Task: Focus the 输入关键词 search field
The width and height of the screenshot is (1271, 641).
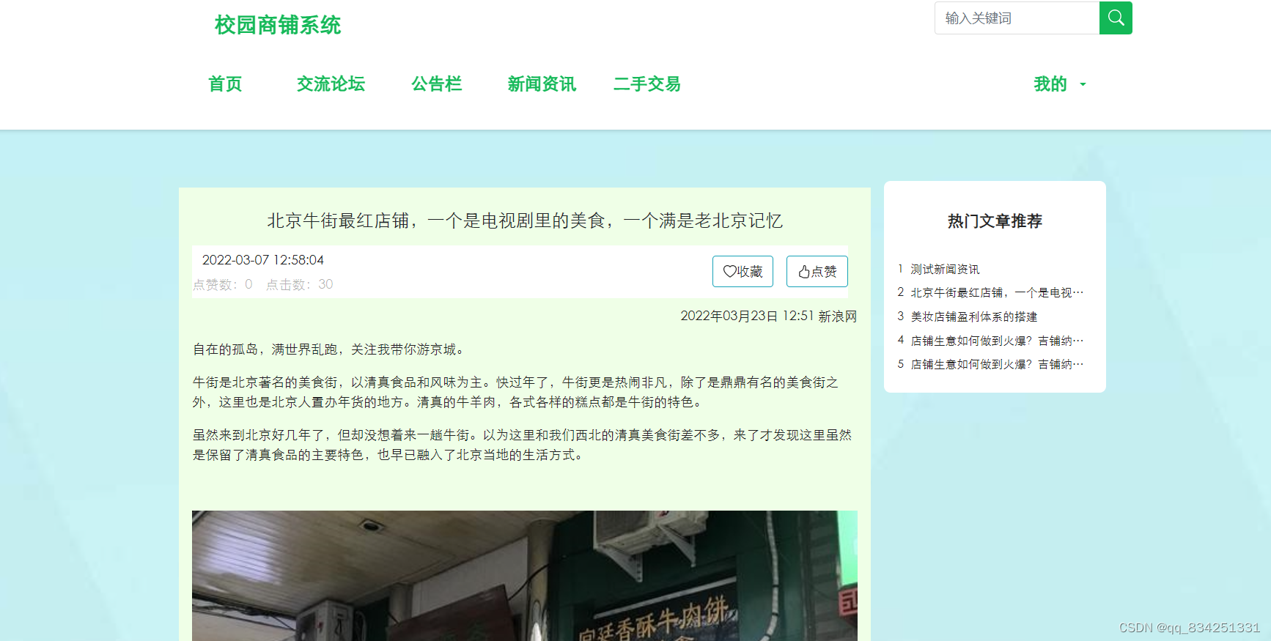Action: 1017,18
